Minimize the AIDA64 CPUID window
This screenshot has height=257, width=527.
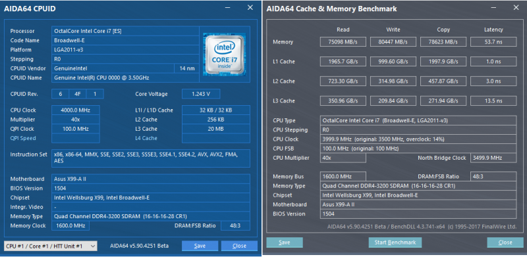[227, 8]
